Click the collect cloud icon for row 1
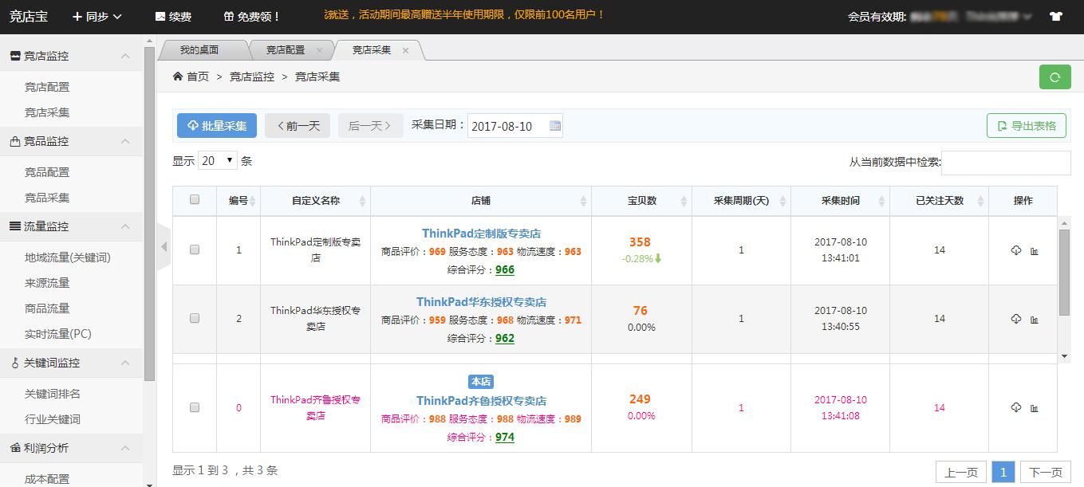This screenshot has width=1084, height=487. coord(1015,250)
